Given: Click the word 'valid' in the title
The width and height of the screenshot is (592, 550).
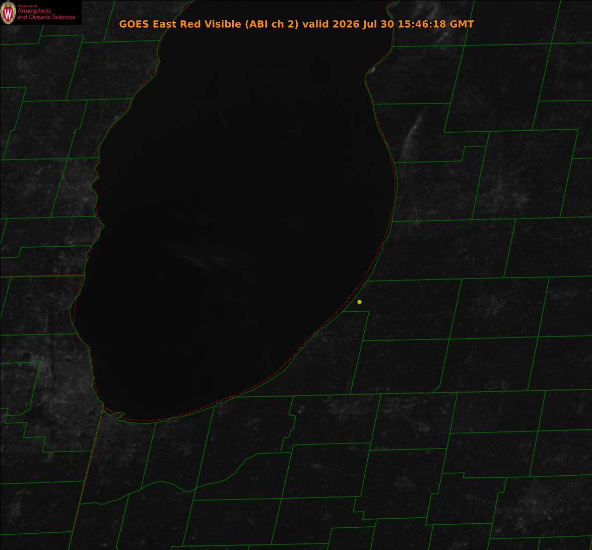Looking at the screenshot, I should click(x=315, y=24).
